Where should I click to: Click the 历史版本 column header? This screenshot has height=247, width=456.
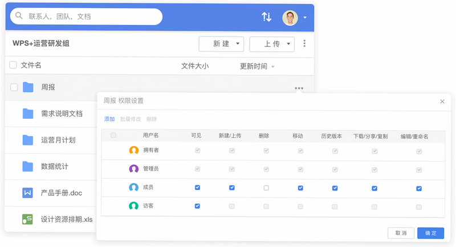[x=332, y=136]
